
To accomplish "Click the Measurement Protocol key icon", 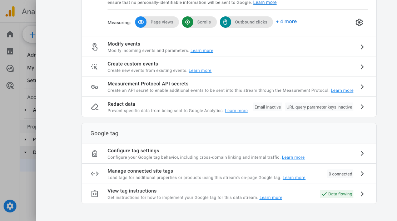I will click(95, 87).
